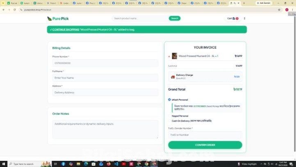Screen dimensions: 296x167
Task: Open the Chrome profile avatar
Action: pos(287,9)
